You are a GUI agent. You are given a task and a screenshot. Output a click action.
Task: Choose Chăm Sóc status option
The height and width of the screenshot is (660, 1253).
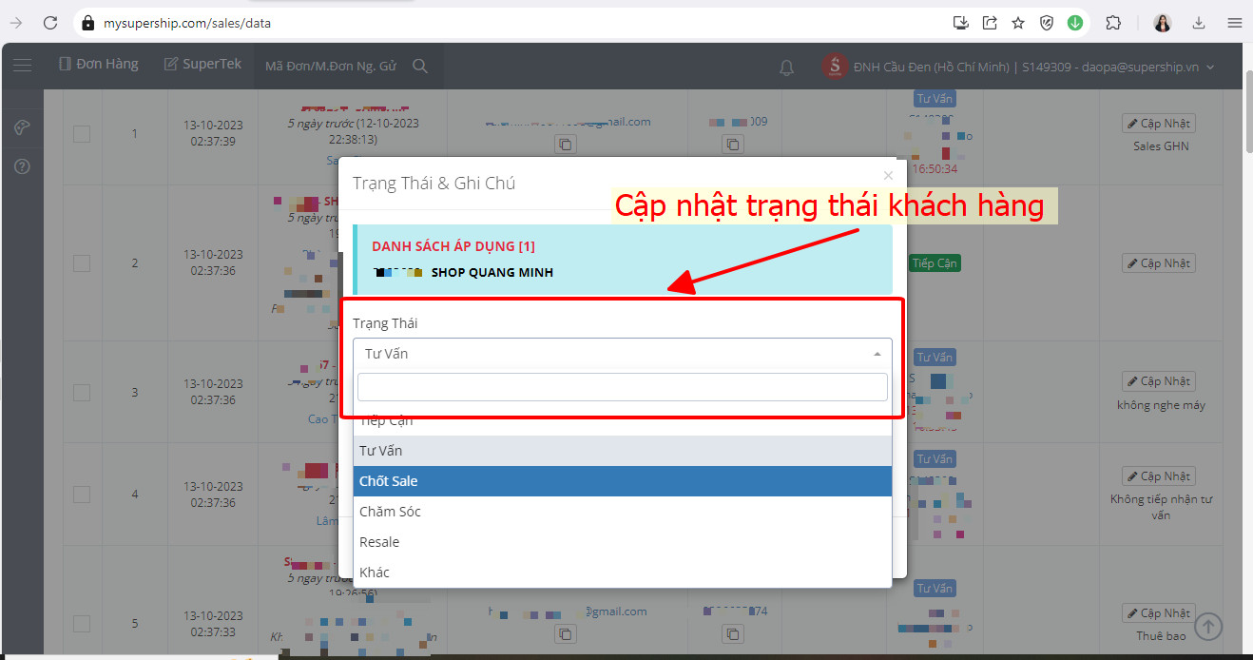coord(622,512)
